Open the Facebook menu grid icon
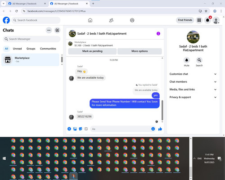Viewport: 225px width, 180px height. [x=199, y=20]
